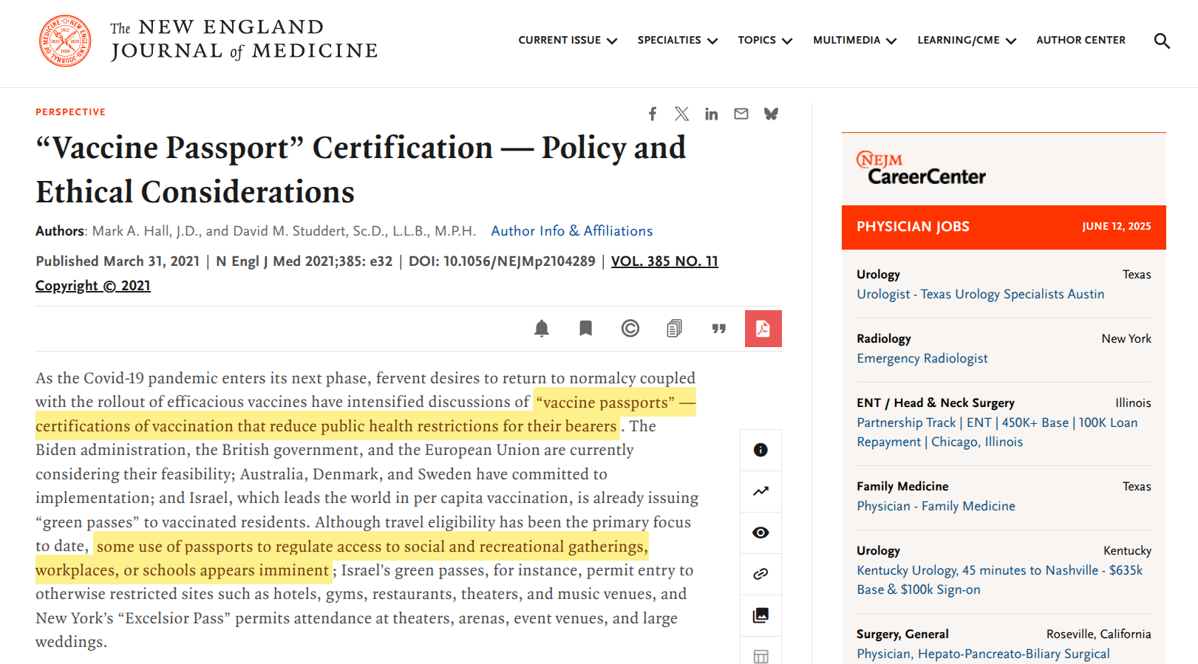Click the Copyright © 2021 link

(x=93, y=286)
